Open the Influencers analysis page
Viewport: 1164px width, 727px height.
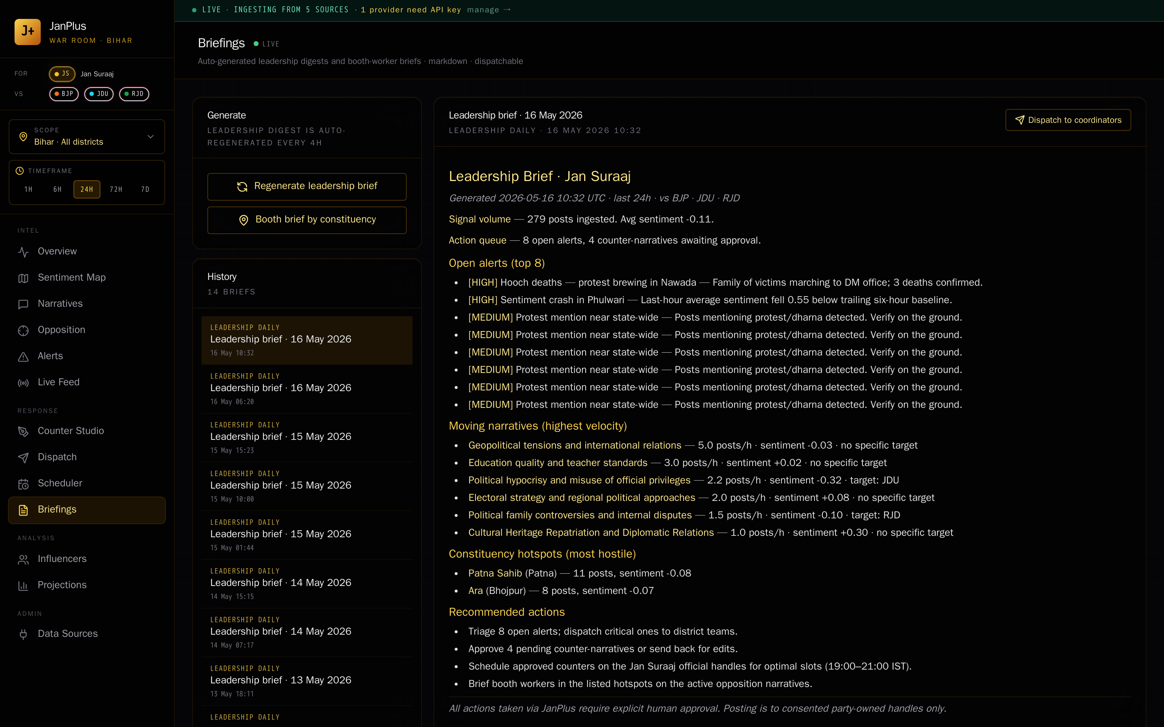point(87,559)
